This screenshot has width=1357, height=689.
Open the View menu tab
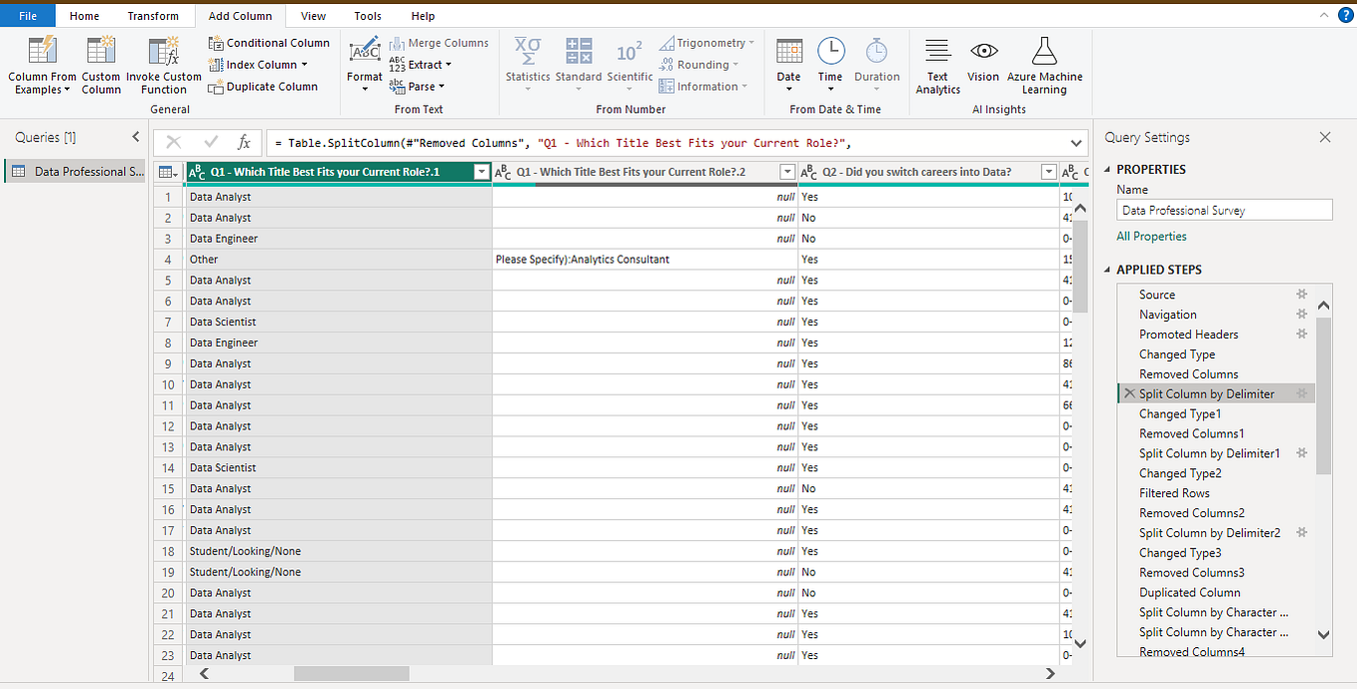313,15
